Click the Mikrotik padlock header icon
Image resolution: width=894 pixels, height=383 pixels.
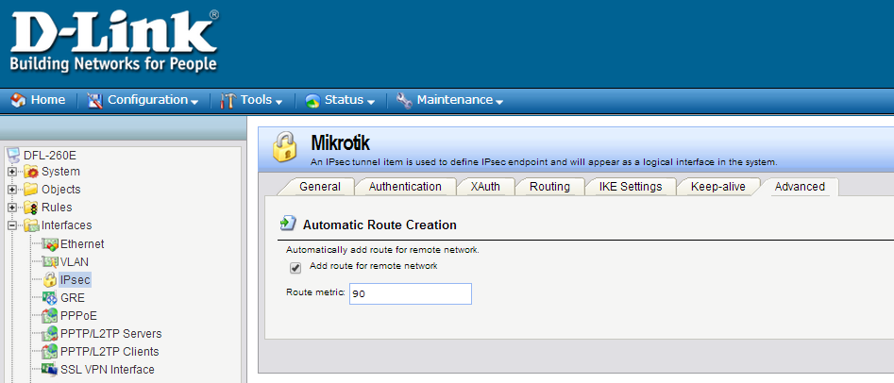click(x=284, y=147)
